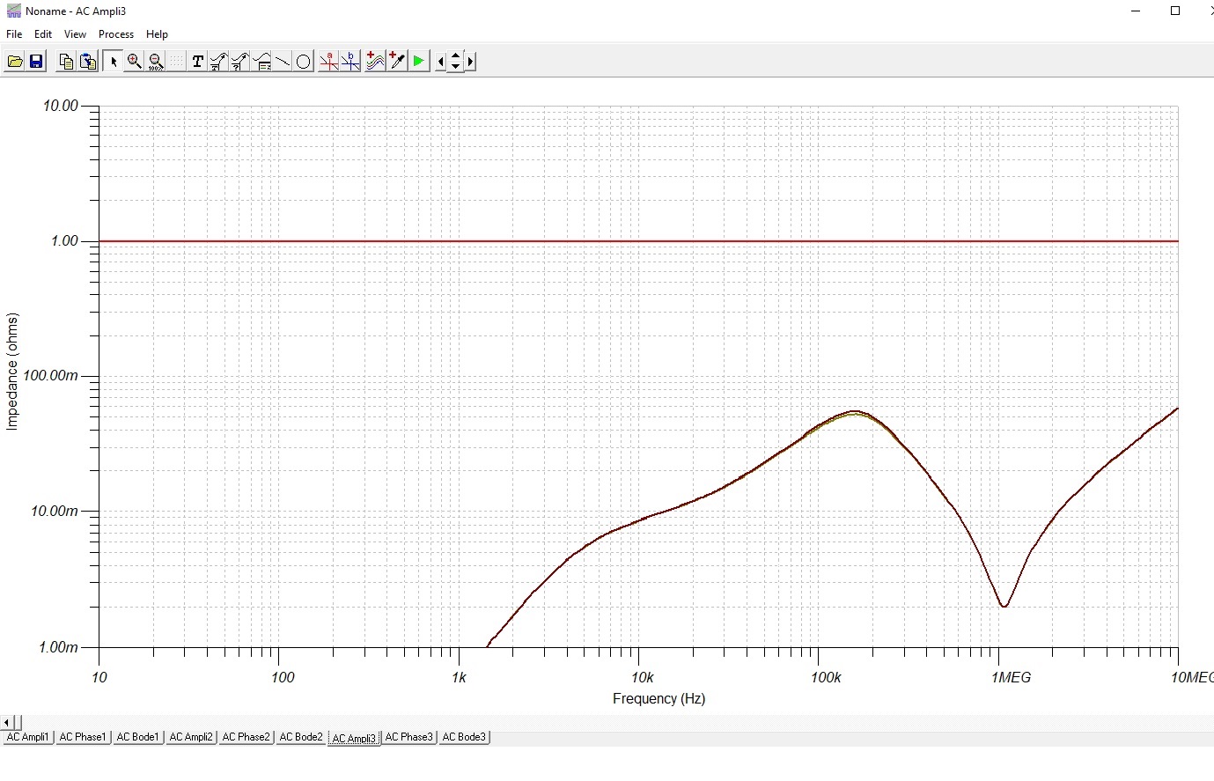The width and height of the screenshot is (1214, 781).
Task: Switch to AC Bode2 tab
Action: tap(301, 738)
